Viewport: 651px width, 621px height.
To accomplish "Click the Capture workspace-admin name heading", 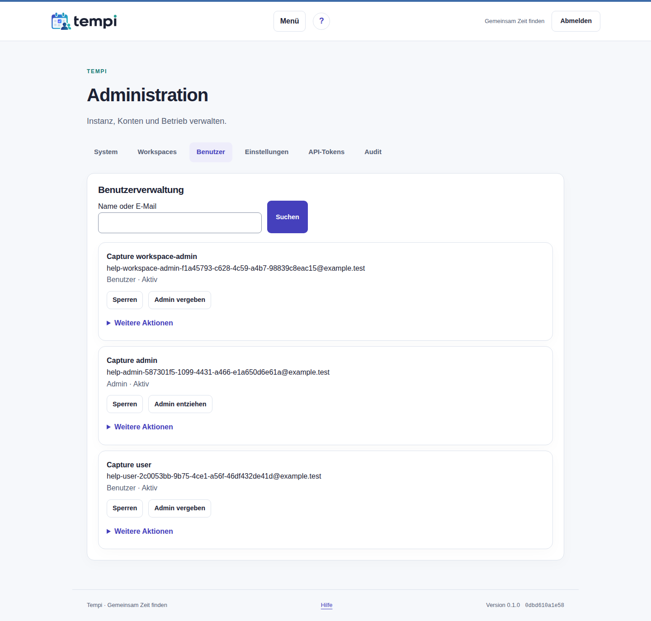I will 152,256.
